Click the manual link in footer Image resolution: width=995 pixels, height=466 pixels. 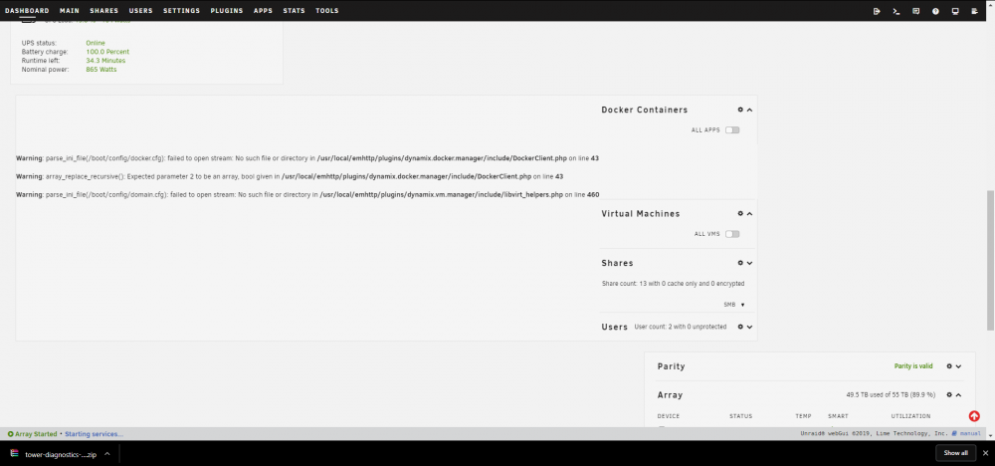point(966,433)
